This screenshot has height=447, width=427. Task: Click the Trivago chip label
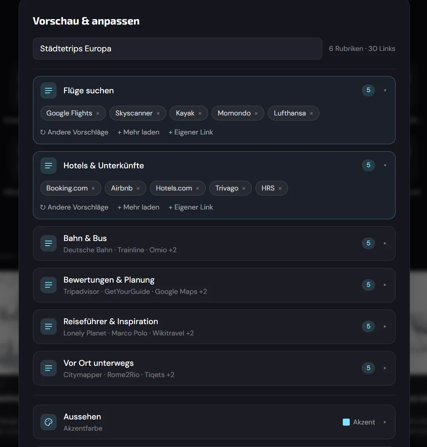pyautogui.click(x=227, y=189)
